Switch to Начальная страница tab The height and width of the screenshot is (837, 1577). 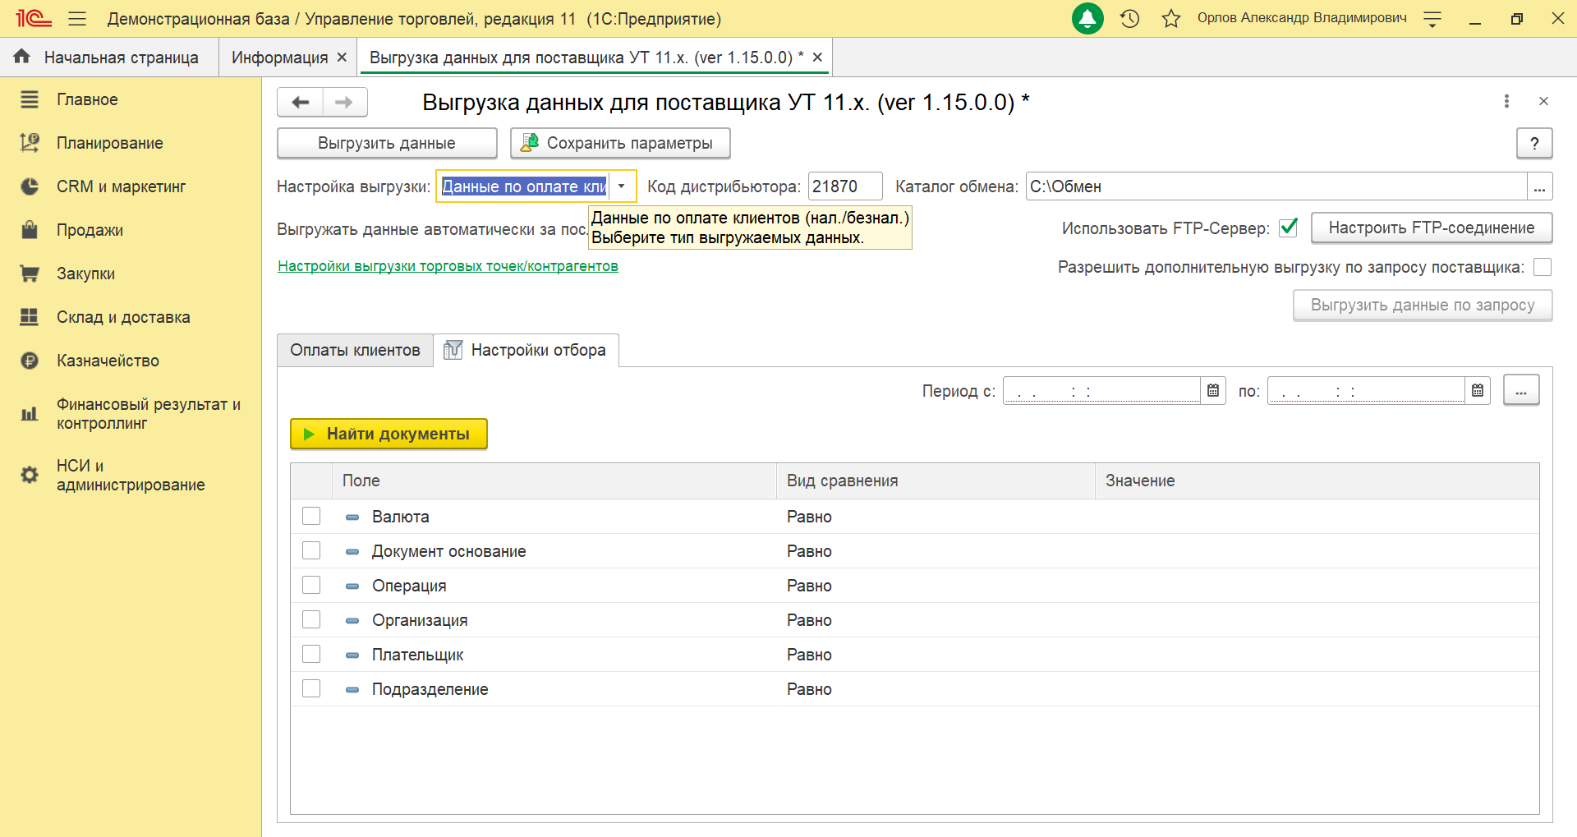(109, 57)
